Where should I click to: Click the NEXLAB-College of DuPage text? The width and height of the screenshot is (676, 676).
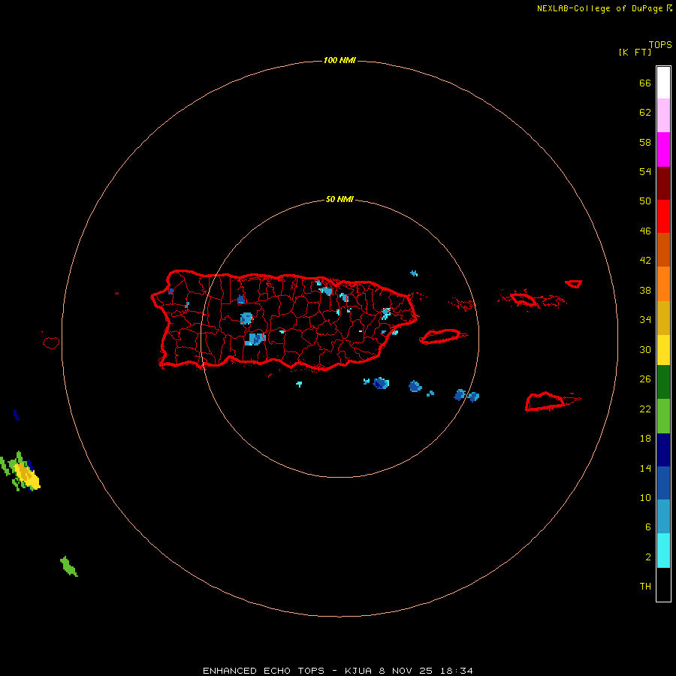pyautogui.click(x=599, y=8)
